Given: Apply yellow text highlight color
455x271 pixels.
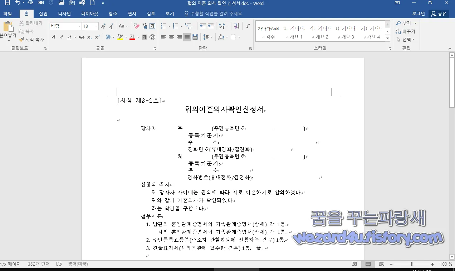Looking at the screenshot, I should click(x=120, y=37).
